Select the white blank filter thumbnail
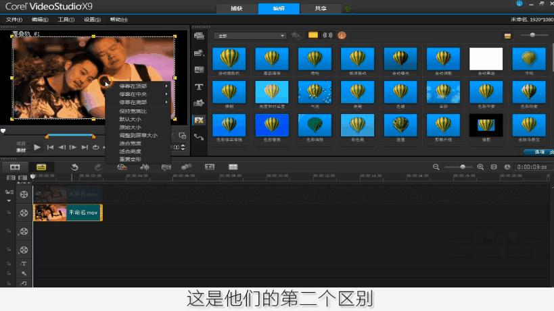Image resolution: width=554 pixels, height=311 pixels. tap(486, 59)
